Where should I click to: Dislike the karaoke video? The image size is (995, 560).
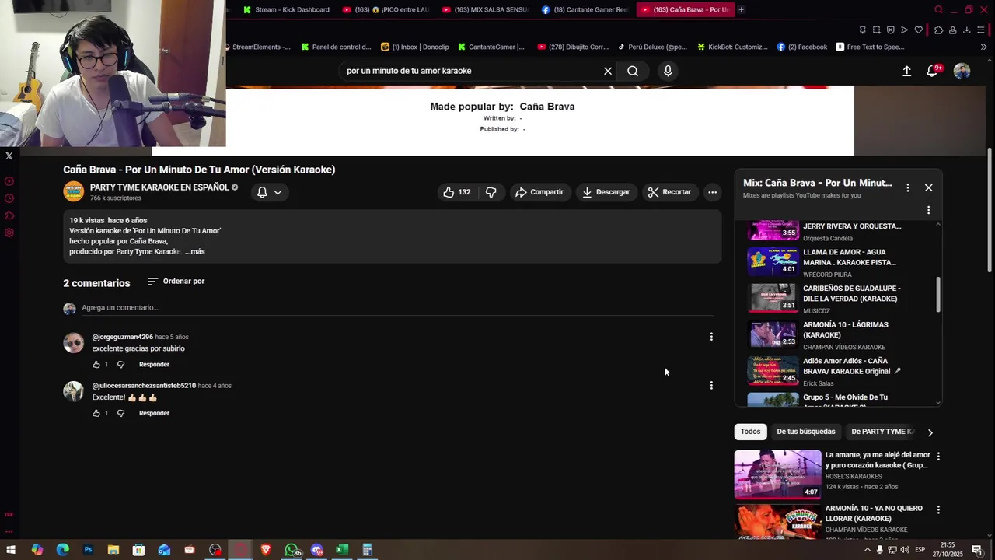491,192
